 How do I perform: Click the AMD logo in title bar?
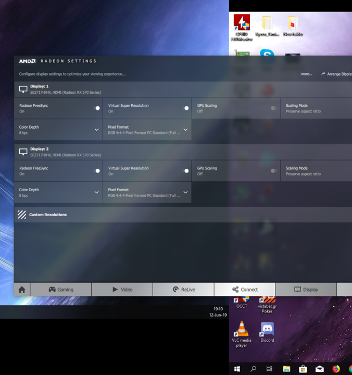[27, 61]
